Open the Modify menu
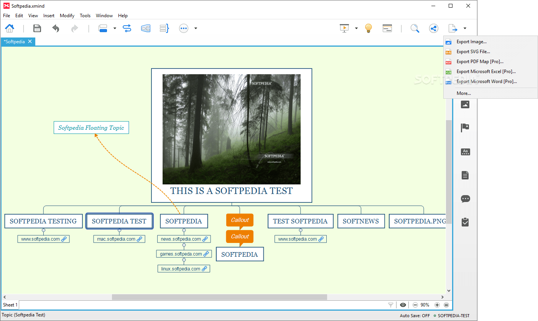 pos(67,16)
